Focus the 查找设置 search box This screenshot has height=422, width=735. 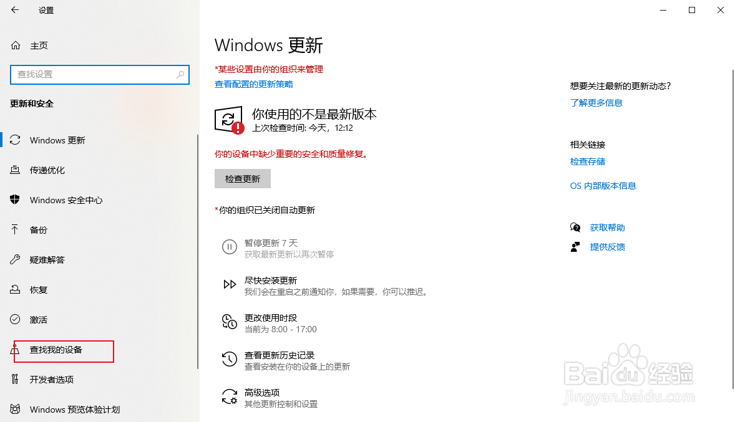coord(99,74)
